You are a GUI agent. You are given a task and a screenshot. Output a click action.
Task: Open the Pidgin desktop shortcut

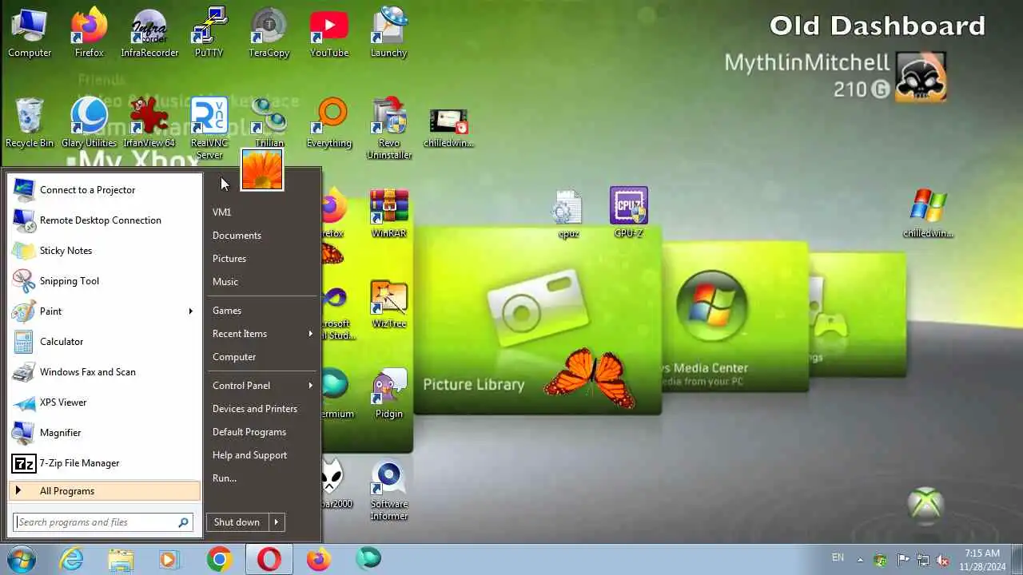(x=389, y=395)
